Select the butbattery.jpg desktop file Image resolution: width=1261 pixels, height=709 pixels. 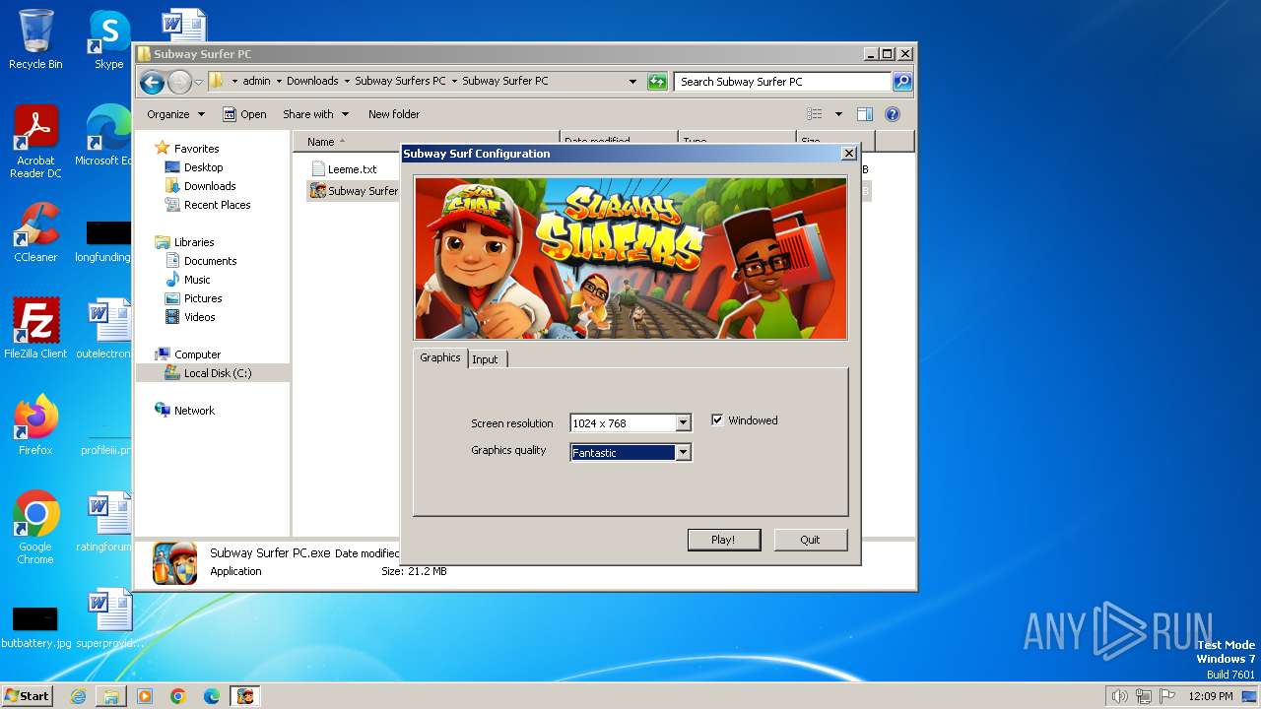(x=35, y=626)
